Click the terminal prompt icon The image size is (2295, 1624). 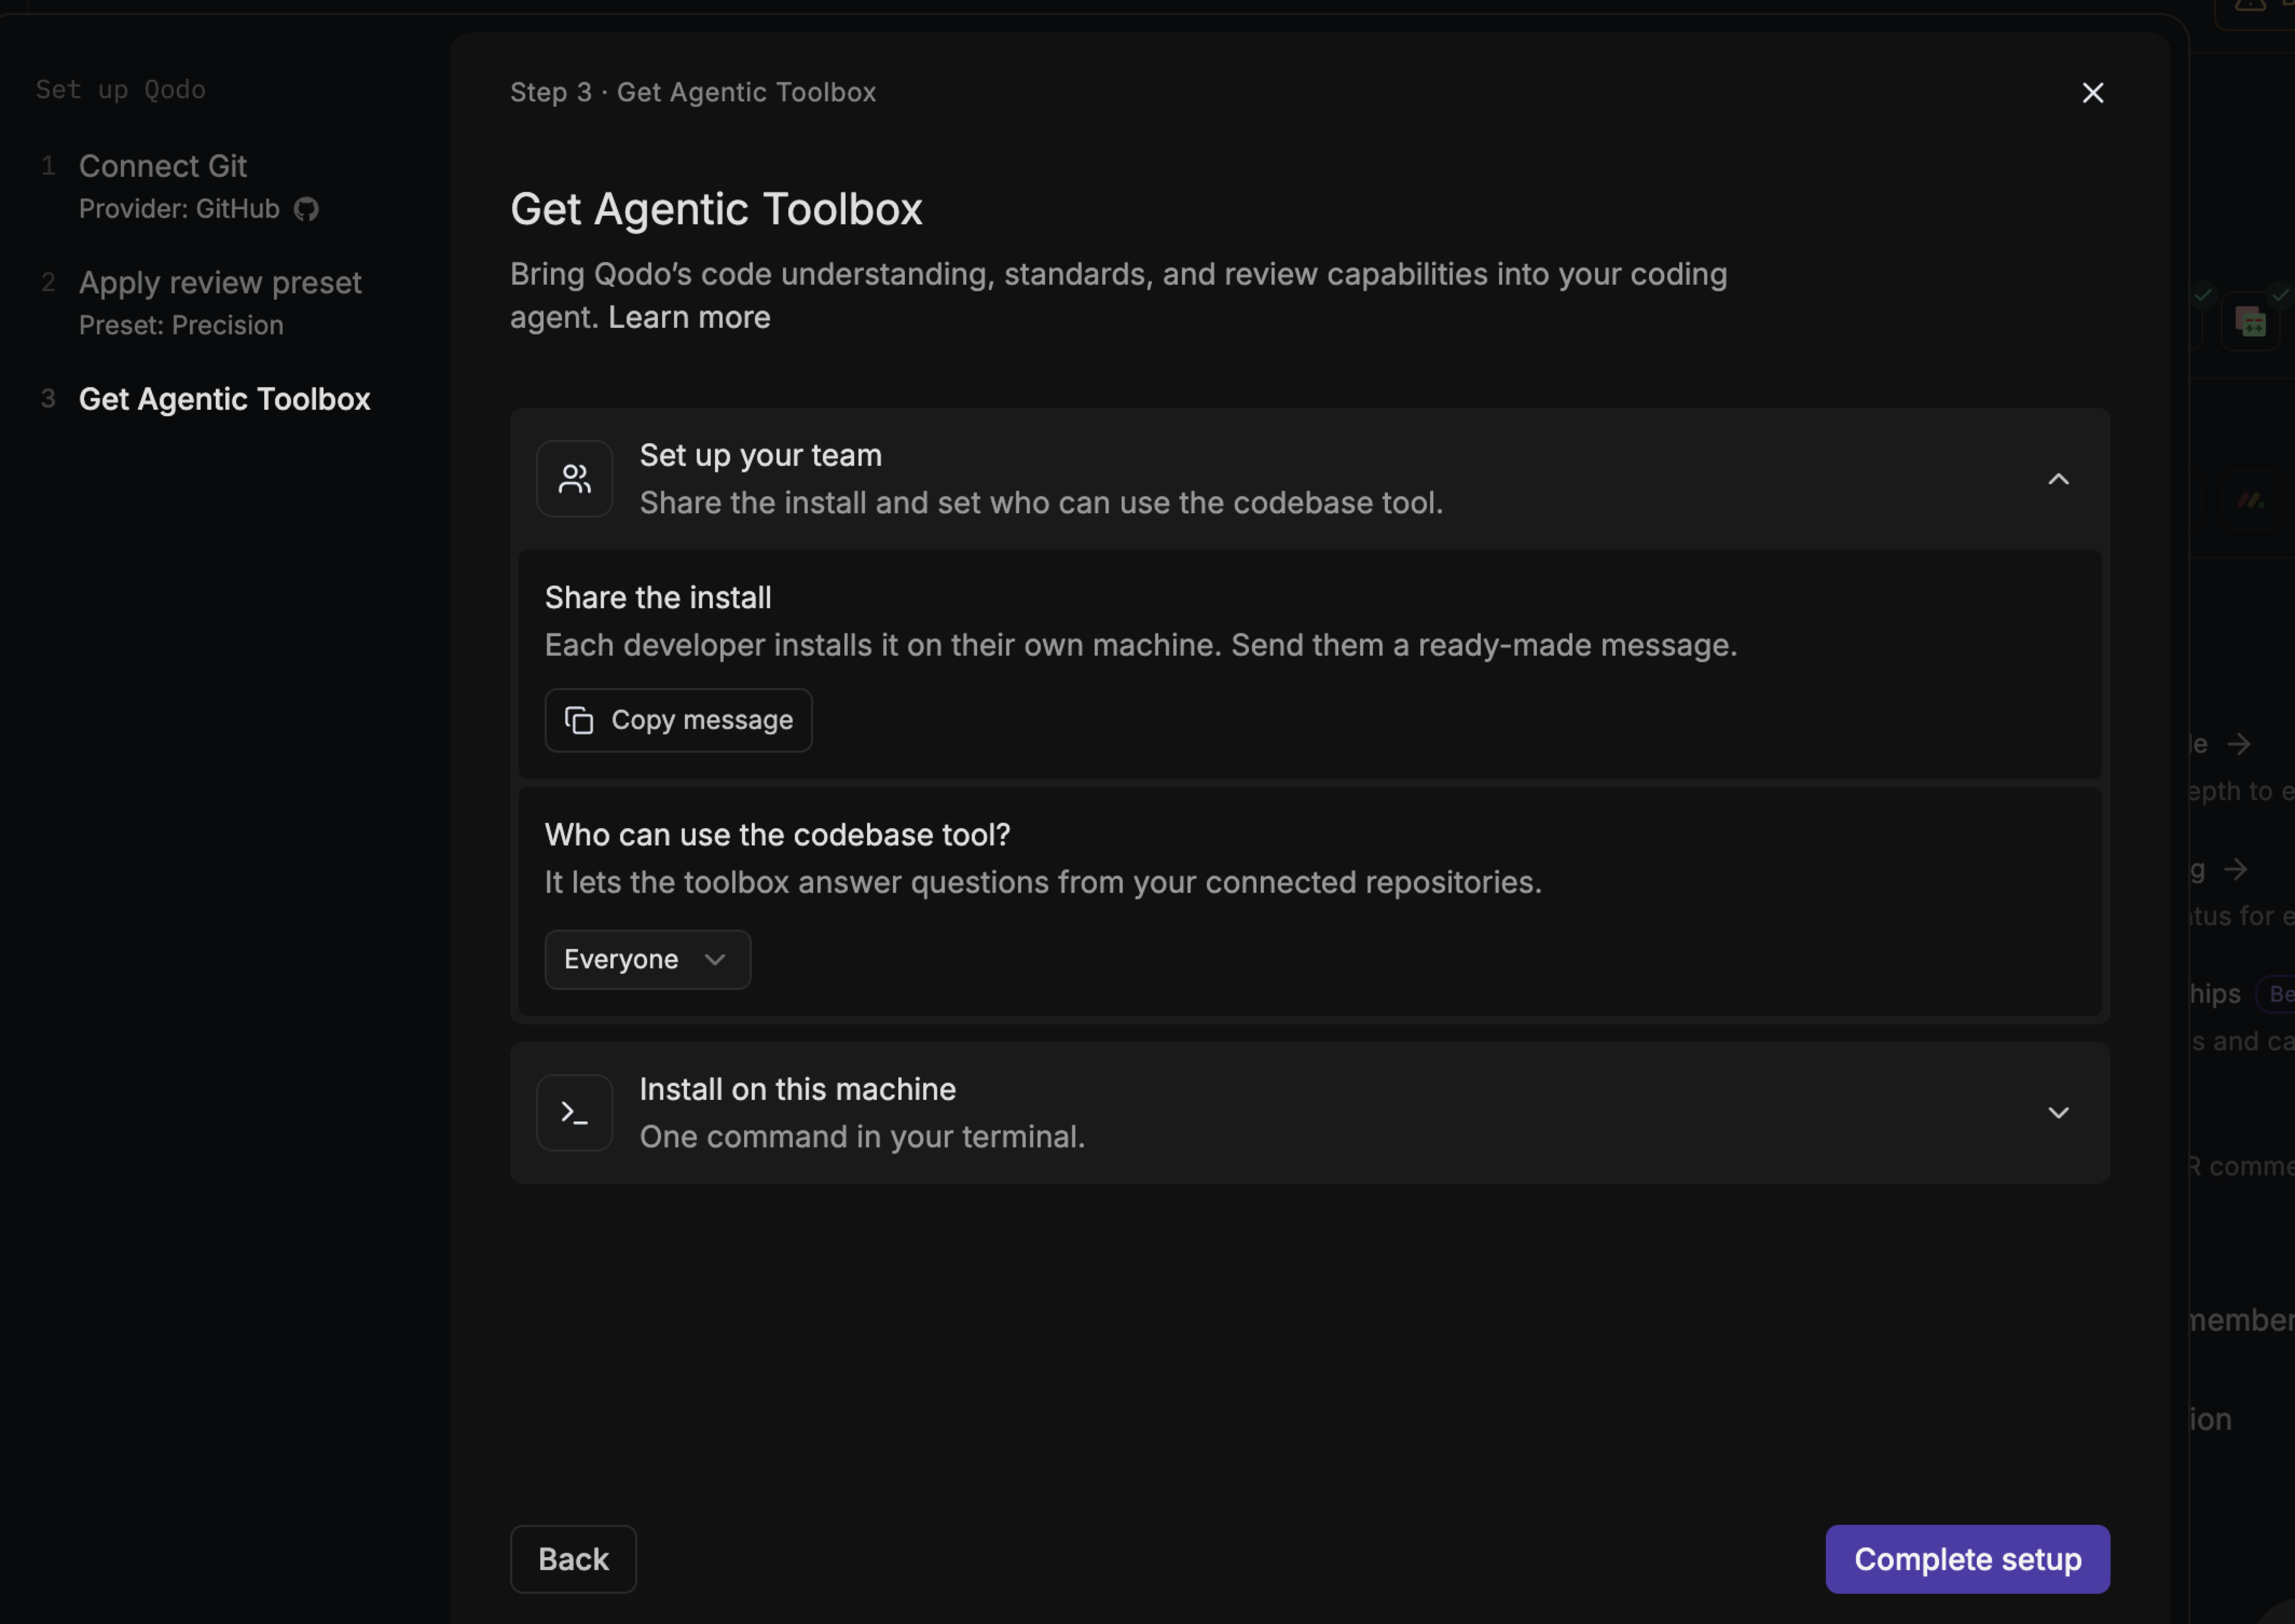[575, 1113]
